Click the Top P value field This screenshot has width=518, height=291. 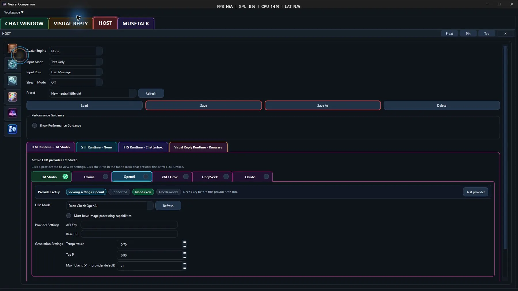click(x=149, y=255)
